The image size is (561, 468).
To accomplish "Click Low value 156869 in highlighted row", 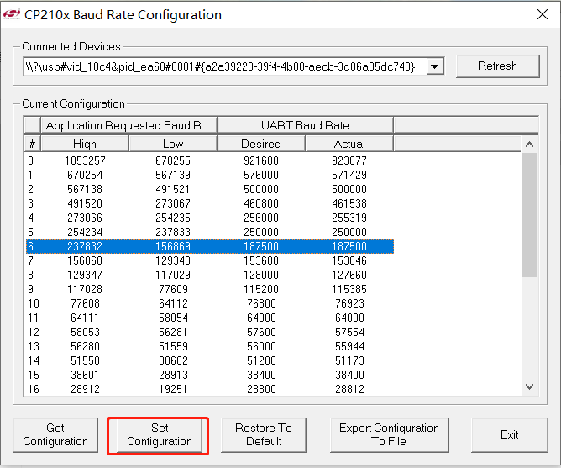I will pos(173,246).
